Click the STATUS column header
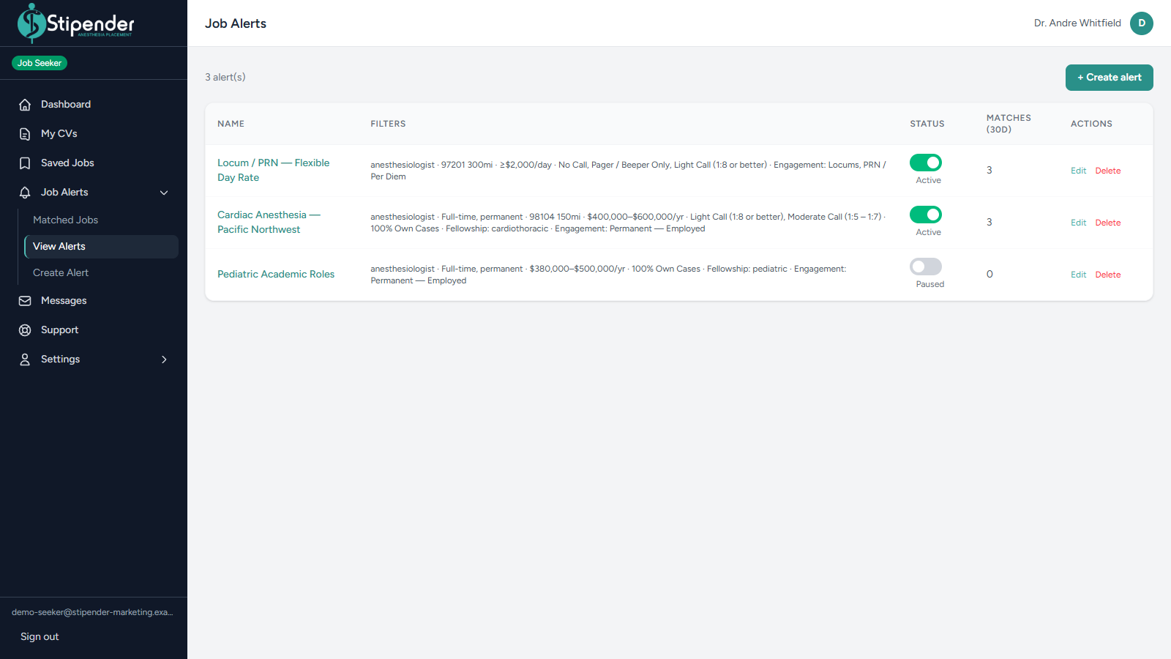This screenshot has width=1171, height=659. coord(927,124)
